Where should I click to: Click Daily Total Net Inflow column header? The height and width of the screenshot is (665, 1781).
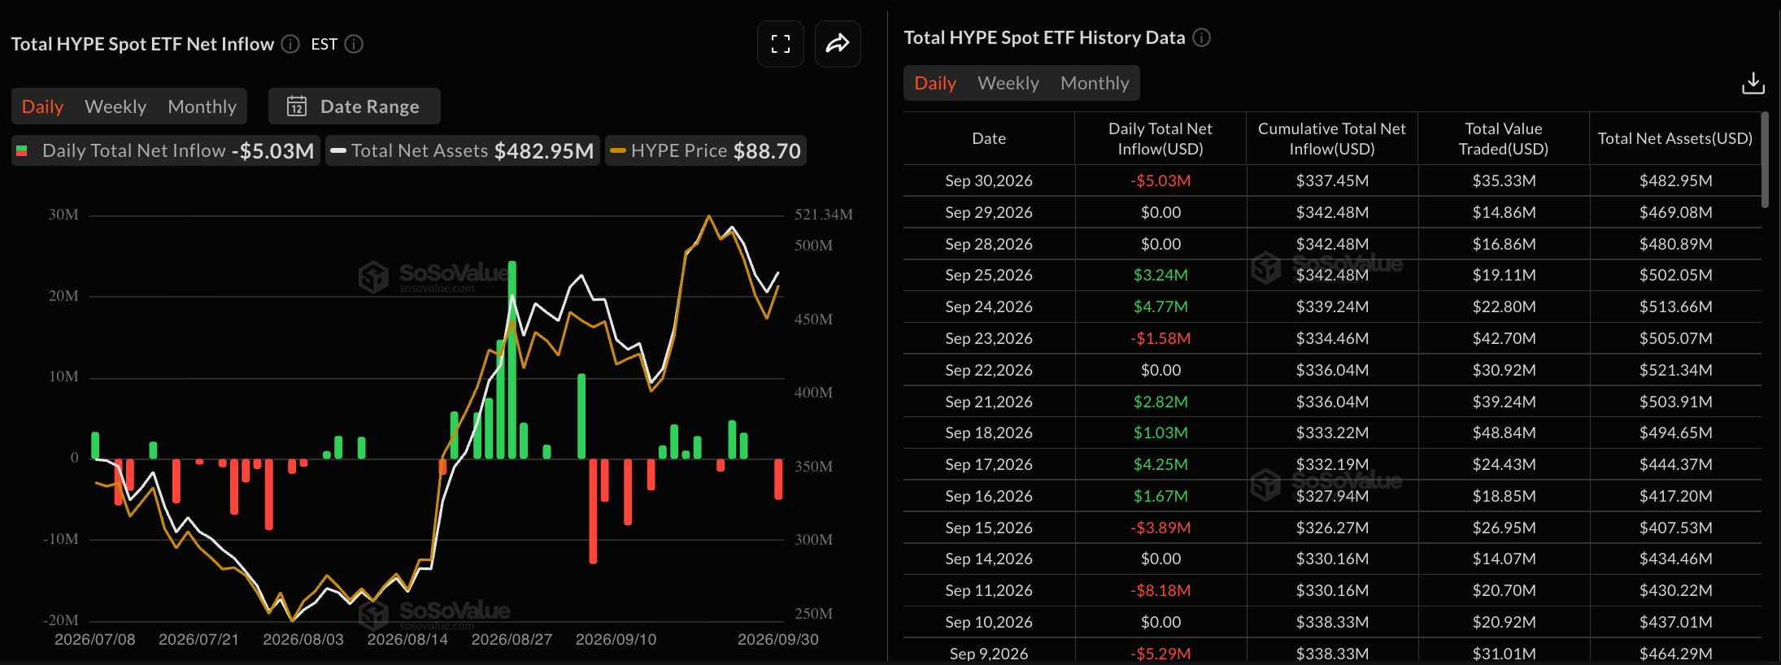pyautogui.click(x=1160, y=138)
